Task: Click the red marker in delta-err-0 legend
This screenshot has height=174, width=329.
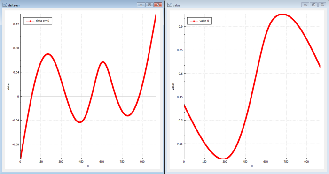Action: (x=30, y=21)
